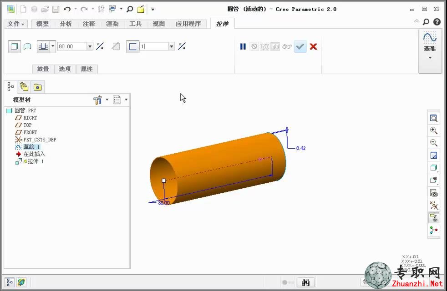Click the binoculars search tool button
This screenshot has width=447, height=291.
pos(305,282)
